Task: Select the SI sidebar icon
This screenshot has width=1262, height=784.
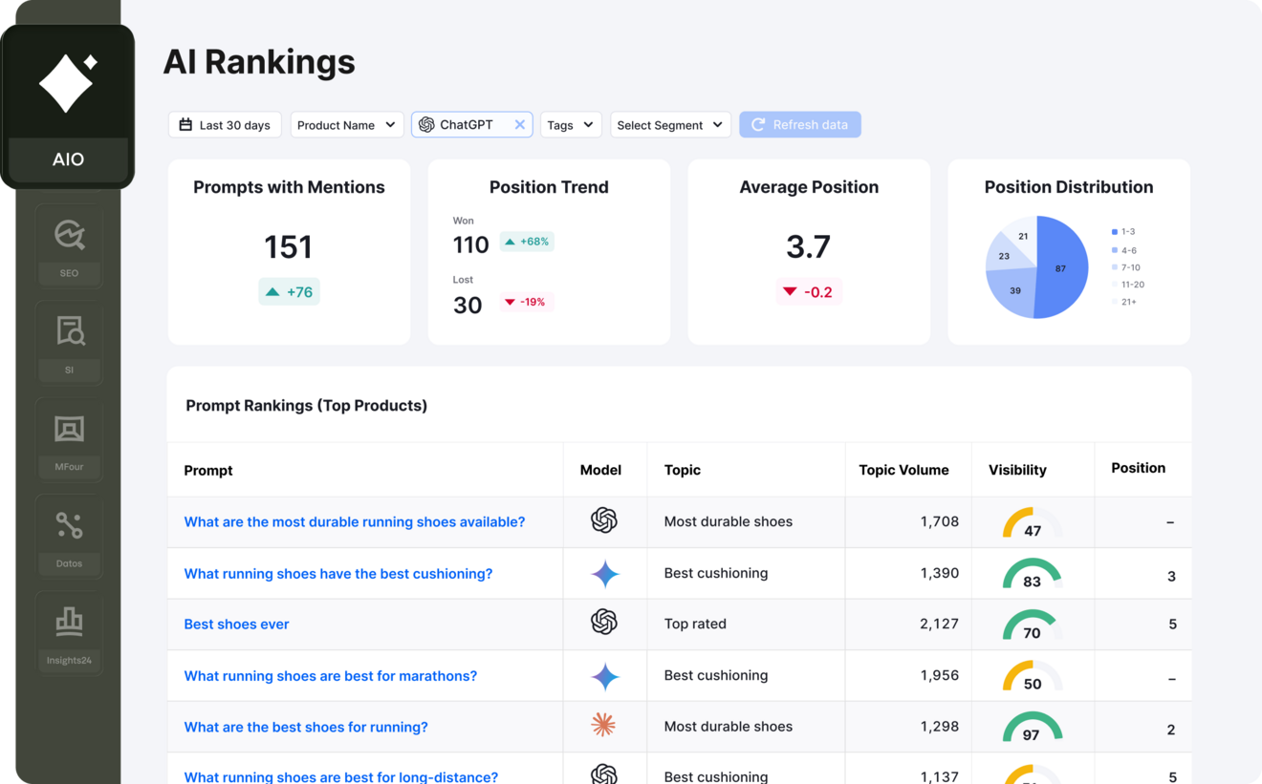Action: (x=69, y=342)
